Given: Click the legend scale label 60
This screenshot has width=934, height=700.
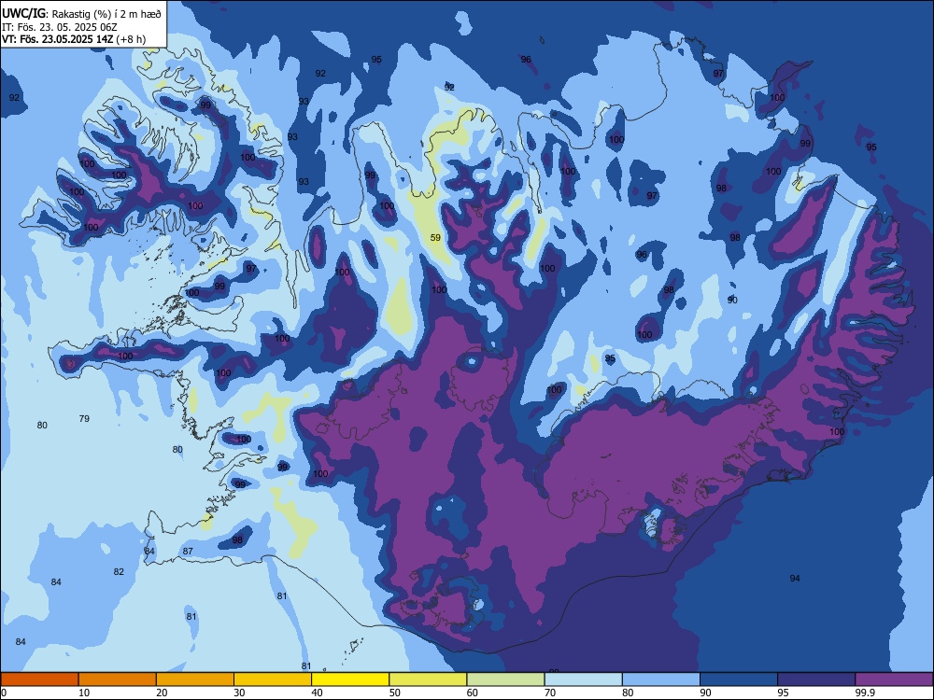Looking at the screenshot, I should tap(473, 693).
